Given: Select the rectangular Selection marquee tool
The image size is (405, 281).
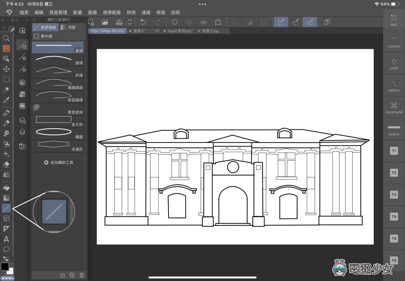Looking at the screenshot, I should pyautogui.click(x=6, y=79).
